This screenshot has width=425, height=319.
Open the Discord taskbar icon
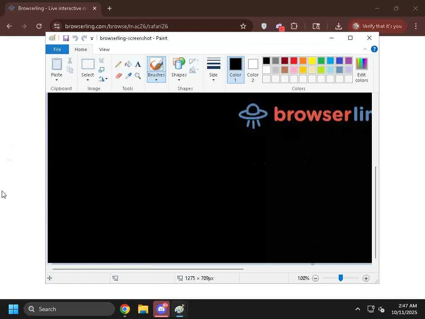click(161, 309)
